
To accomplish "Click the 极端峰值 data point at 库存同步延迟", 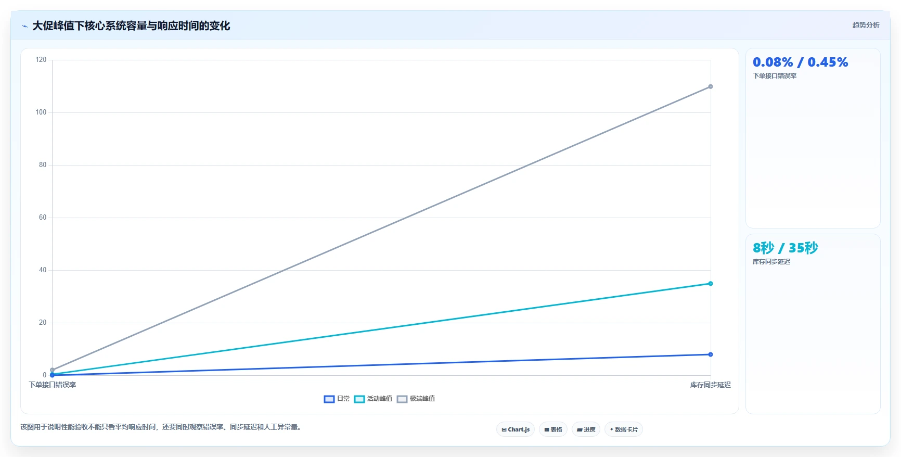I will [710, 86].
